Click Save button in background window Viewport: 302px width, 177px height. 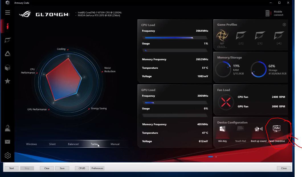point(62,168)
